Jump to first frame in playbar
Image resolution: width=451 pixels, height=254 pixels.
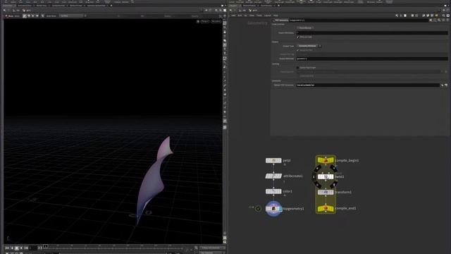[x=7, y=248]
